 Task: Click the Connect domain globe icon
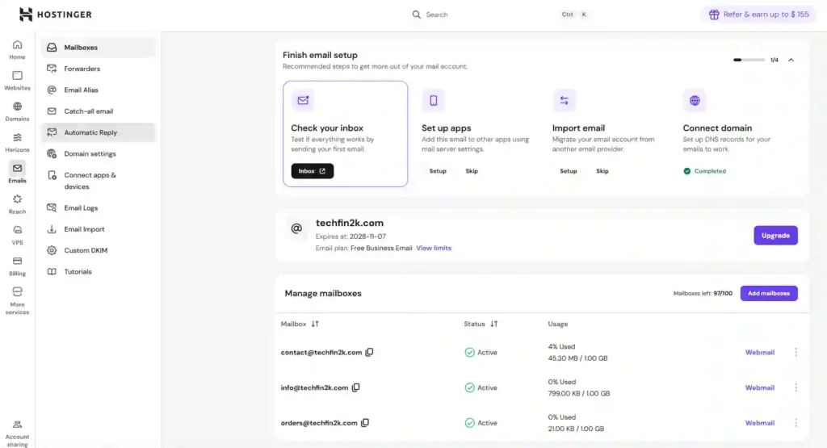point(695,100)
